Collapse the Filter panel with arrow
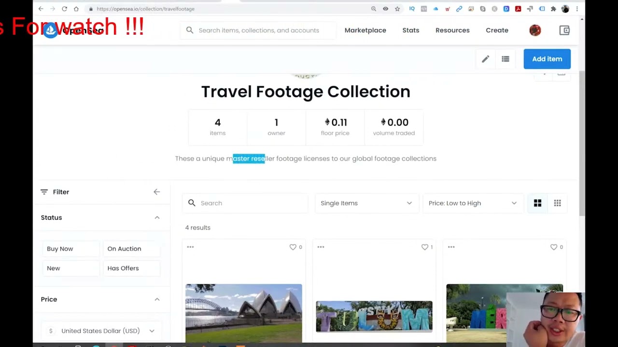618x347 pixels. click(x=157, y=192)
